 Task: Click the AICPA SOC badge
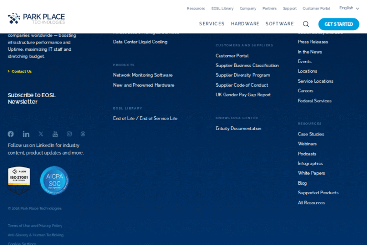pos(54,180)
